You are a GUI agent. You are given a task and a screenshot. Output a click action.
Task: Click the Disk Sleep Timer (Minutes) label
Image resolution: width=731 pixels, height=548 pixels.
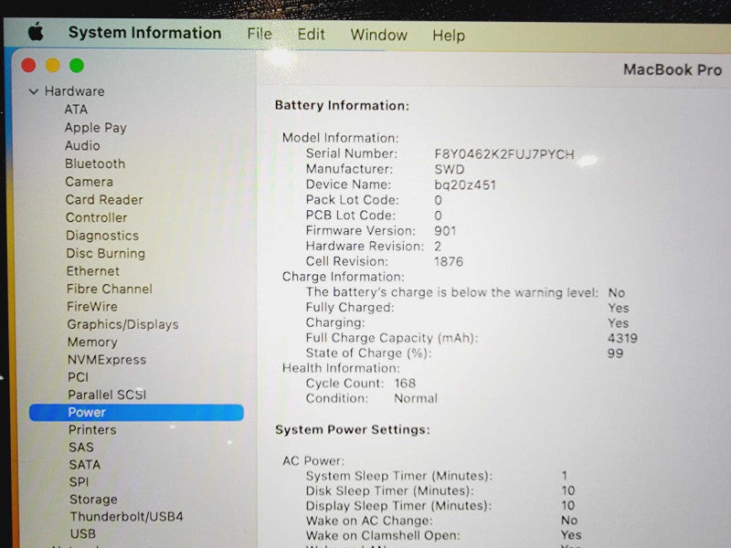[390, 490]
